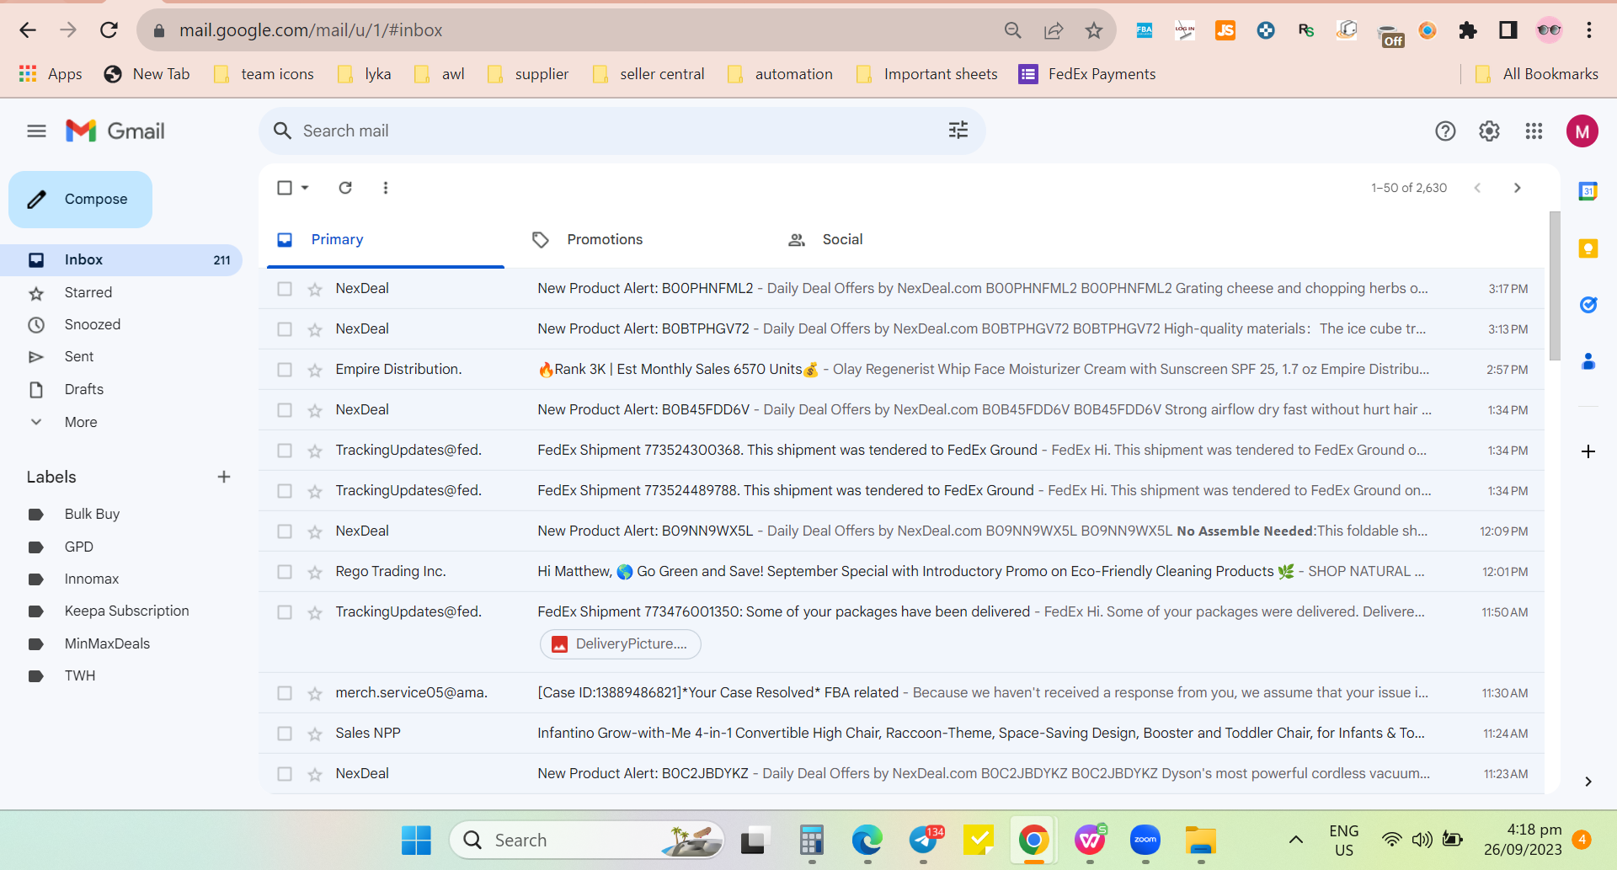Select the merch.service05 email checkbox

click(x=285, y=693)
